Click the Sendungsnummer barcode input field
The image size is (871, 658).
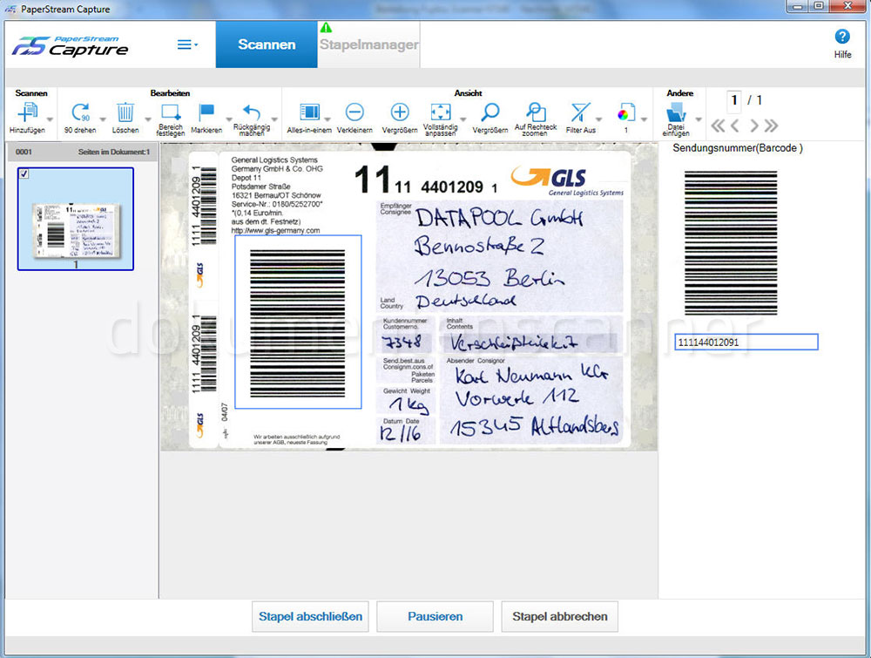click(x=746, y=342)
